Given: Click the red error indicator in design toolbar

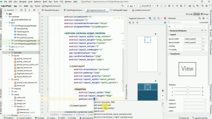Looking at the screenshot, I should (165, 18).
